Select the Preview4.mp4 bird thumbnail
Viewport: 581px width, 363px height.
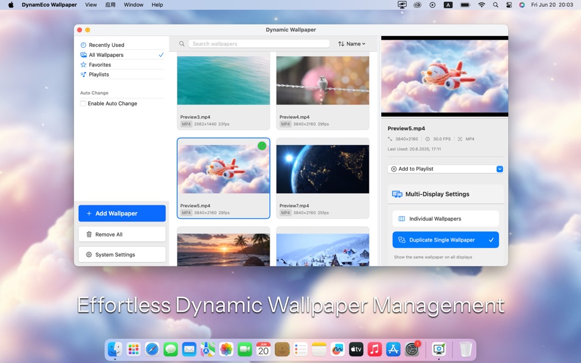click(x=323, y=81)
